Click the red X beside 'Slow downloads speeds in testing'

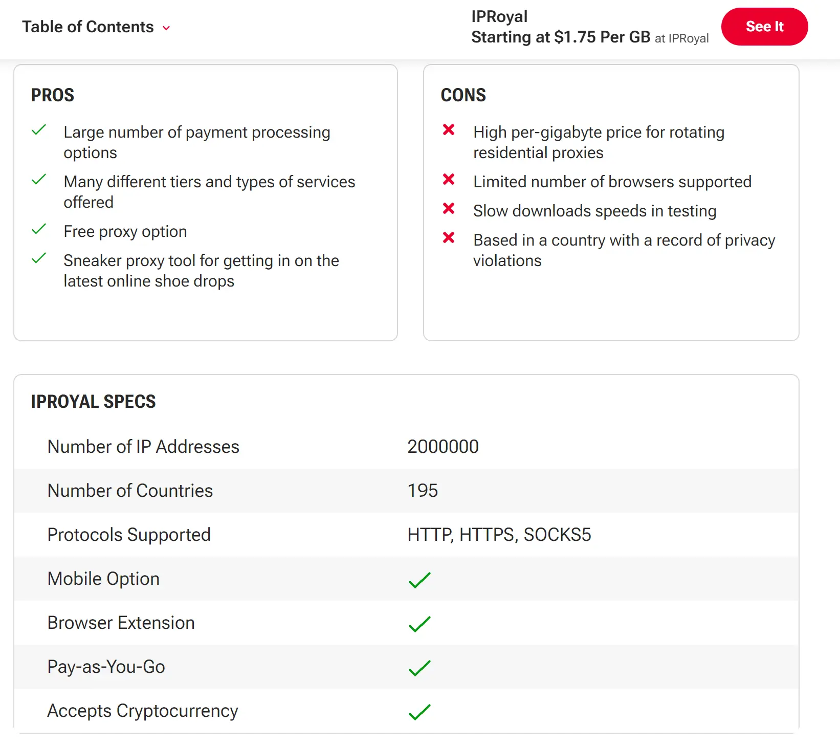(449, 209)
